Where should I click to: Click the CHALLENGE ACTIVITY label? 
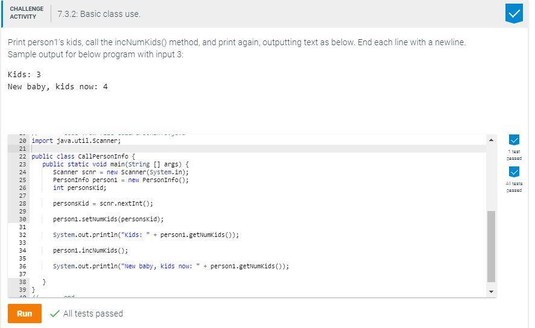27,13
